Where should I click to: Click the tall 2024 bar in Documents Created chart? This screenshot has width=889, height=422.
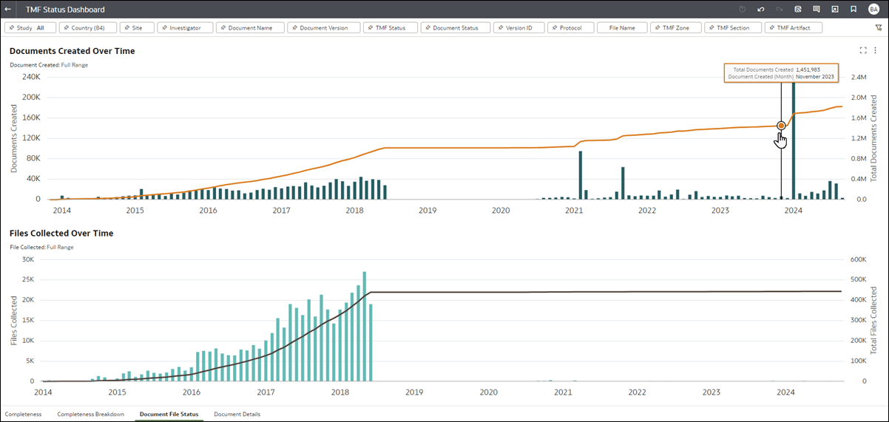(794, 140)
